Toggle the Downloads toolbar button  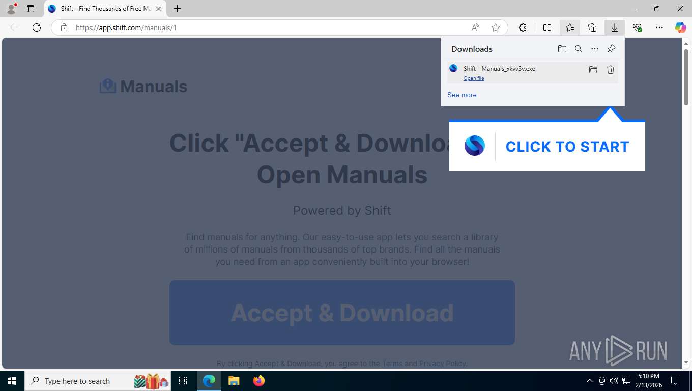pos(615,27)
